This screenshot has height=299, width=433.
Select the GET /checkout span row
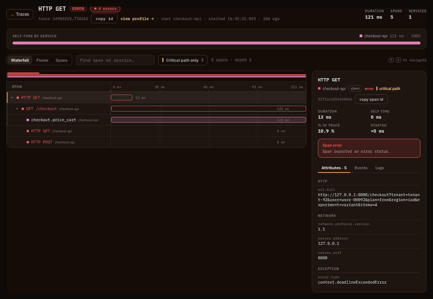pyautogui.click(x=157, y=109)
